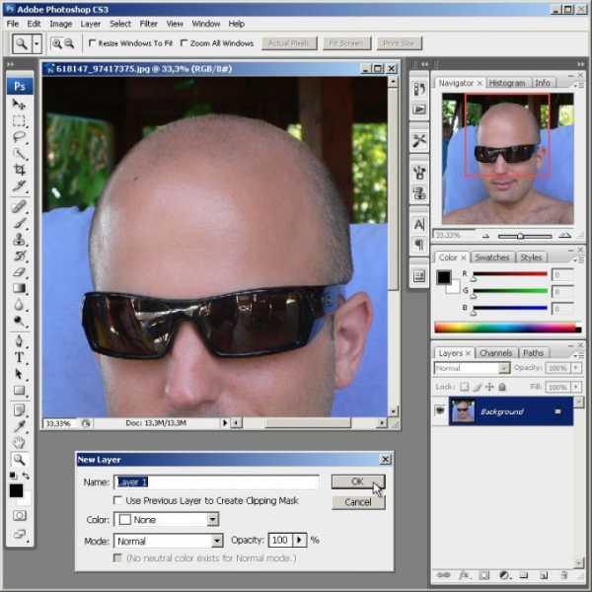Select the Blur tool
This screenshot has width=592, height=592.
pos(19,304)
